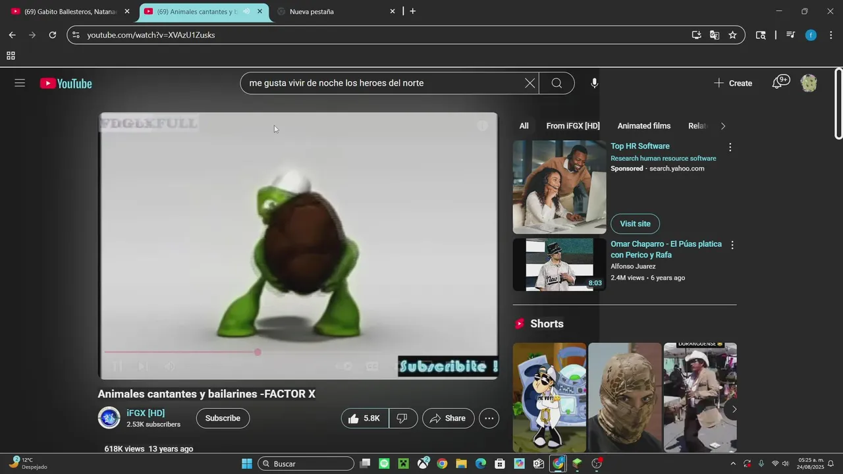Open Chrome search-tabs side panel icon
The height and width of the screenshot is (474, 843).
point(761,35)
